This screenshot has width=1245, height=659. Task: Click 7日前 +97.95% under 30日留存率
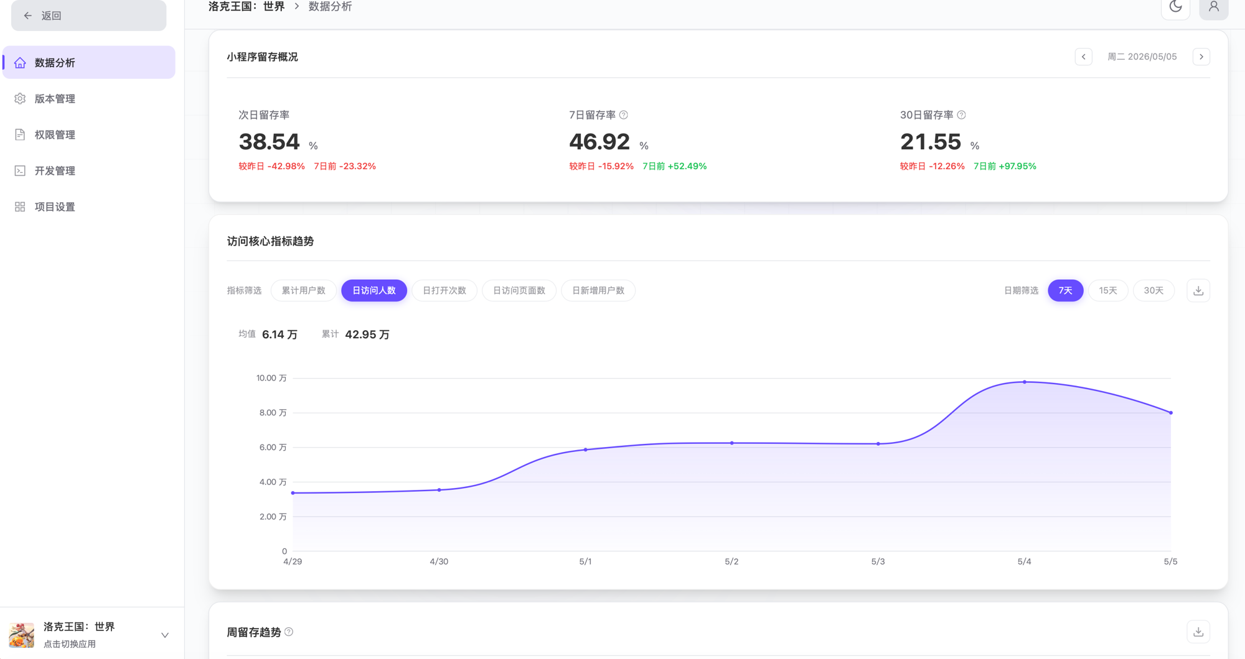1005,166
